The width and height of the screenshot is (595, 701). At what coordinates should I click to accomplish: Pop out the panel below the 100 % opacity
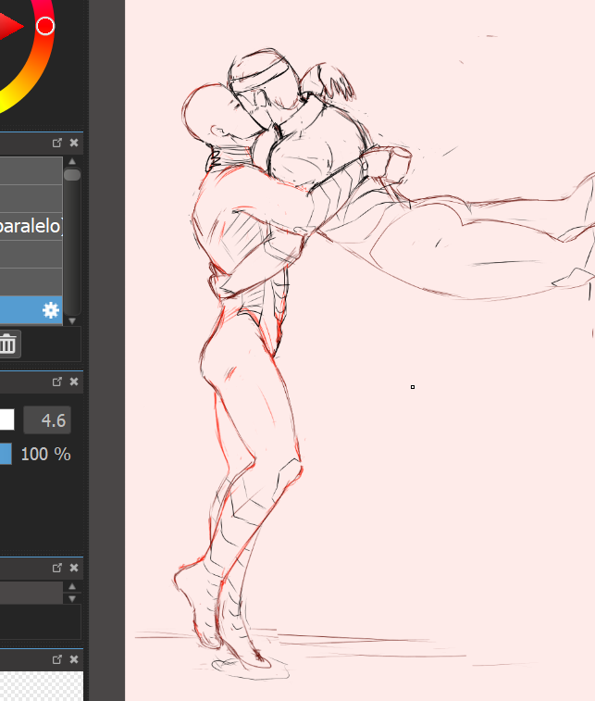pos(57,568)
